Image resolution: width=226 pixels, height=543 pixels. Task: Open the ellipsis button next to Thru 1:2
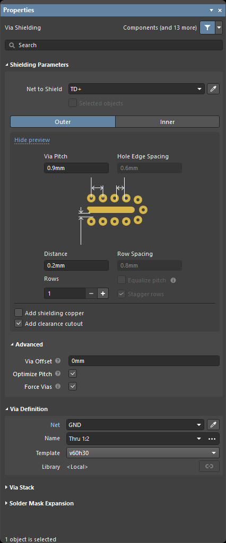click(x=212, y=439)
